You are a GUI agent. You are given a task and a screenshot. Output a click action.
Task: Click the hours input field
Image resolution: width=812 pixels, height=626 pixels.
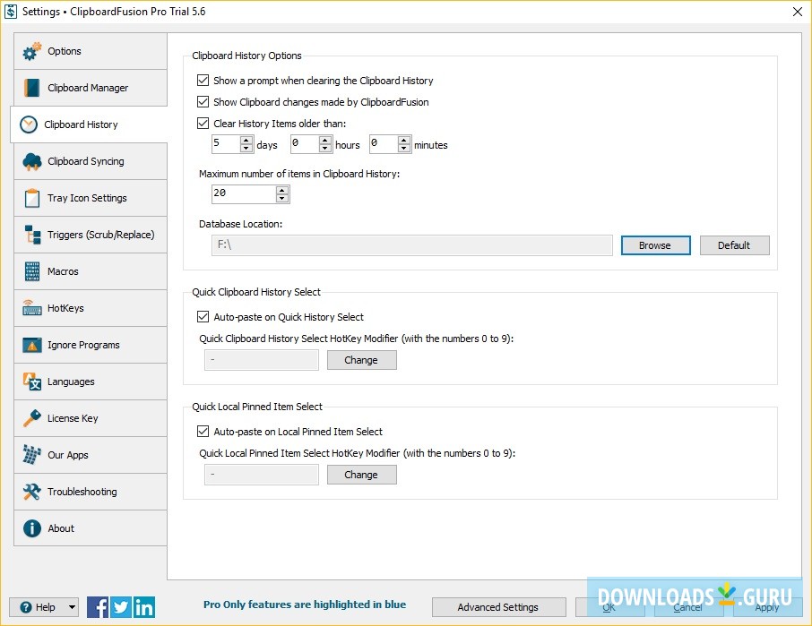click(305, 144)
